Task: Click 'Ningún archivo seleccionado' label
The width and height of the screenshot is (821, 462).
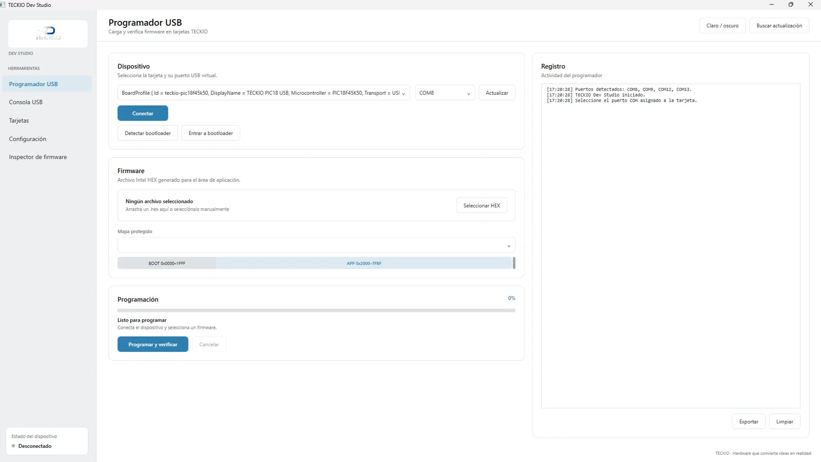Action: [159, 201]
